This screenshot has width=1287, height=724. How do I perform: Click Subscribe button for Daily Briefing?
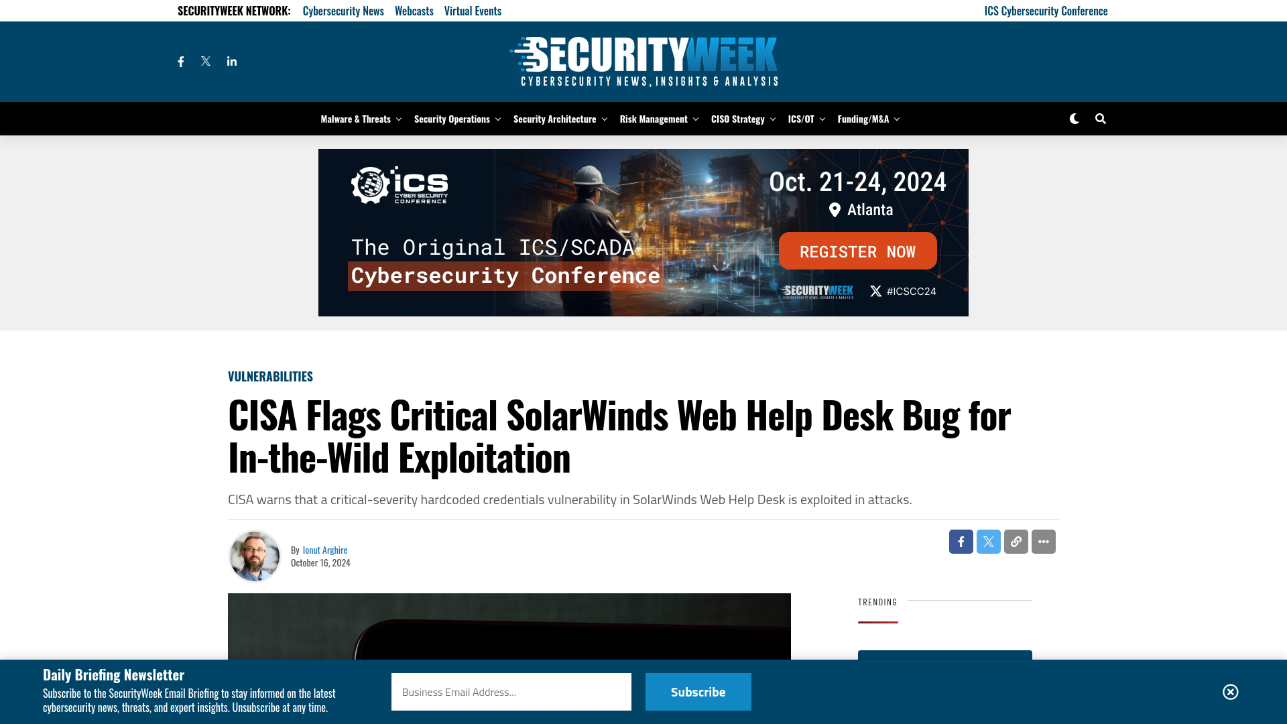click(x=698, y=691)
